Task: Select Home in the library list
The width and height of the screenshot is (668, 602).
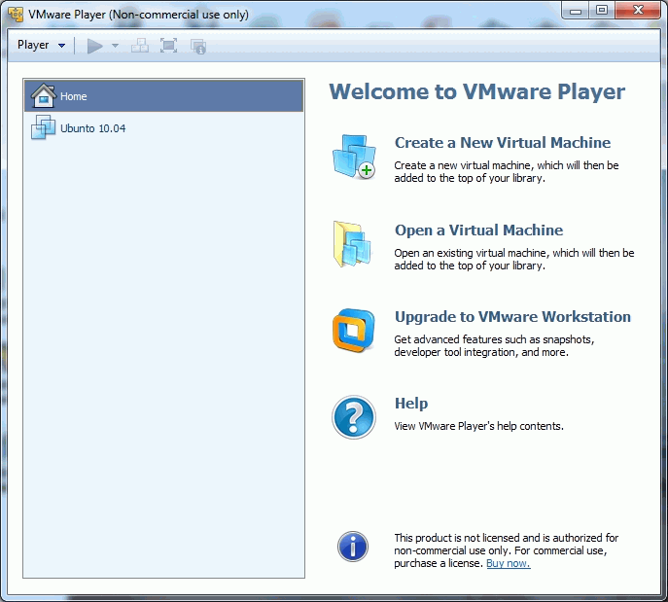Action: click(x=164, y=96)
